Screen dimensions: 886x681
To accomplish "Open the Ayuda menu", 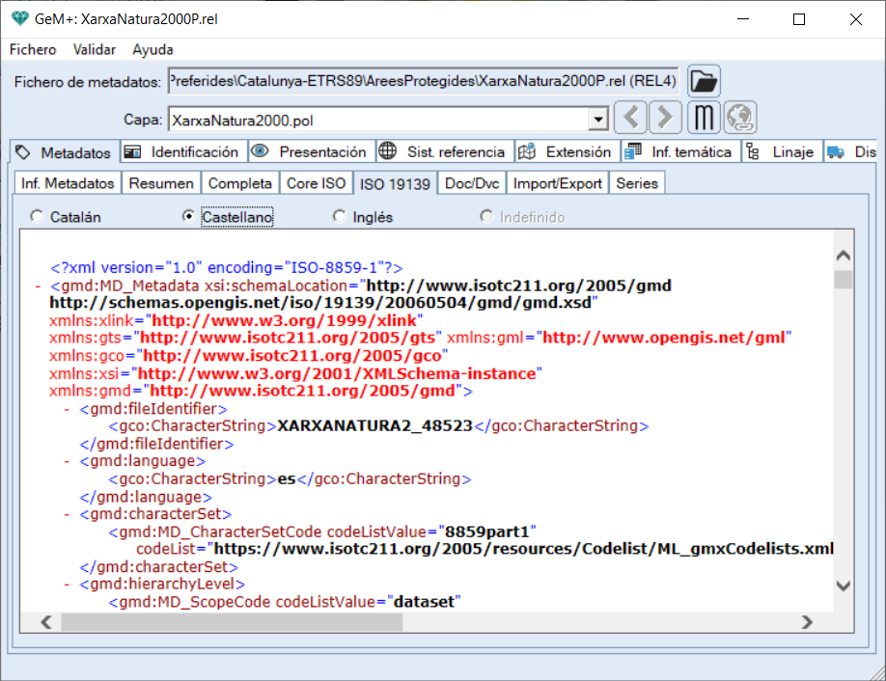I will pyautogui.click(x=152, y=49).
